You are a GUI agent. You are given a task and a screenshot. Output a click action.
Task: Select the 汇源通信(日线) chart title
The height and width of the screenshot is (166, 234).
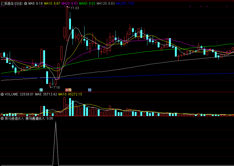(12, 4)
